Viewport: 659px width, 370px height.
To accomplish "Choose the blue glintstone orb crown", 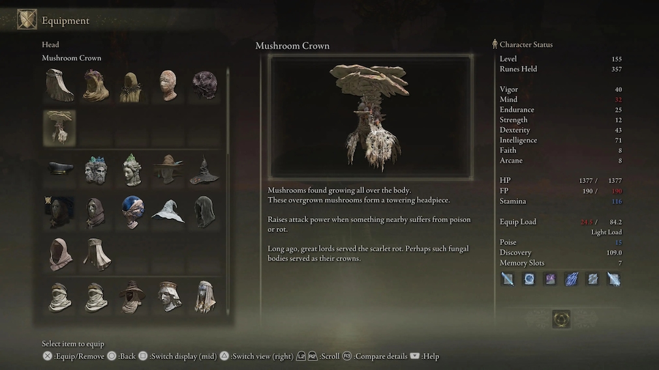I will click(132, 212).
